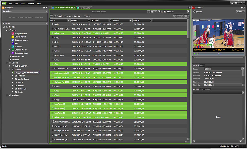Open the Name column filter dropdown

(68, 20)
